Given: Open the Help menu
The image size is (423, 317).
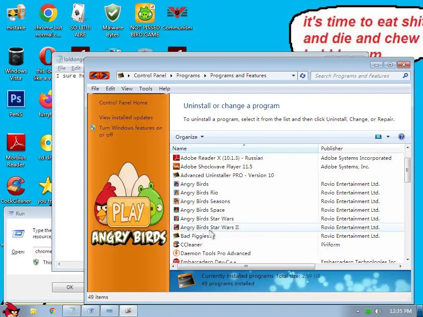Looking at the screenshot, I should pyautogui.click(x=164, y=89).
